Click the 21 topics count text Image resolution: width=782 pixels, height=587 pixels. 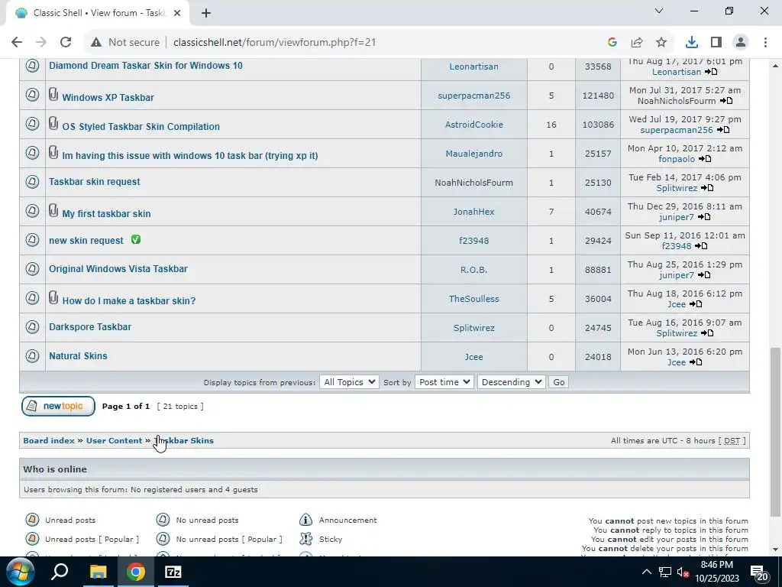180,407
